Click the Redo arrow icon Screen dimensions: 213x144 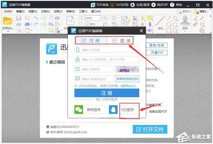pos(36,24)
